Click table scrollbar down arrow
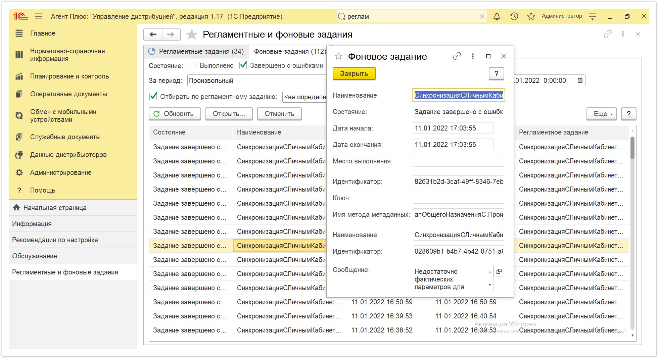 point(632,335)
